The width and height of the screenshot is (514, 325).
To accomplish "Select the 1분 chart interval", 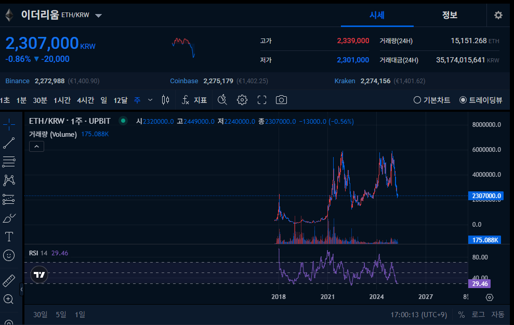I will [21, 100].
